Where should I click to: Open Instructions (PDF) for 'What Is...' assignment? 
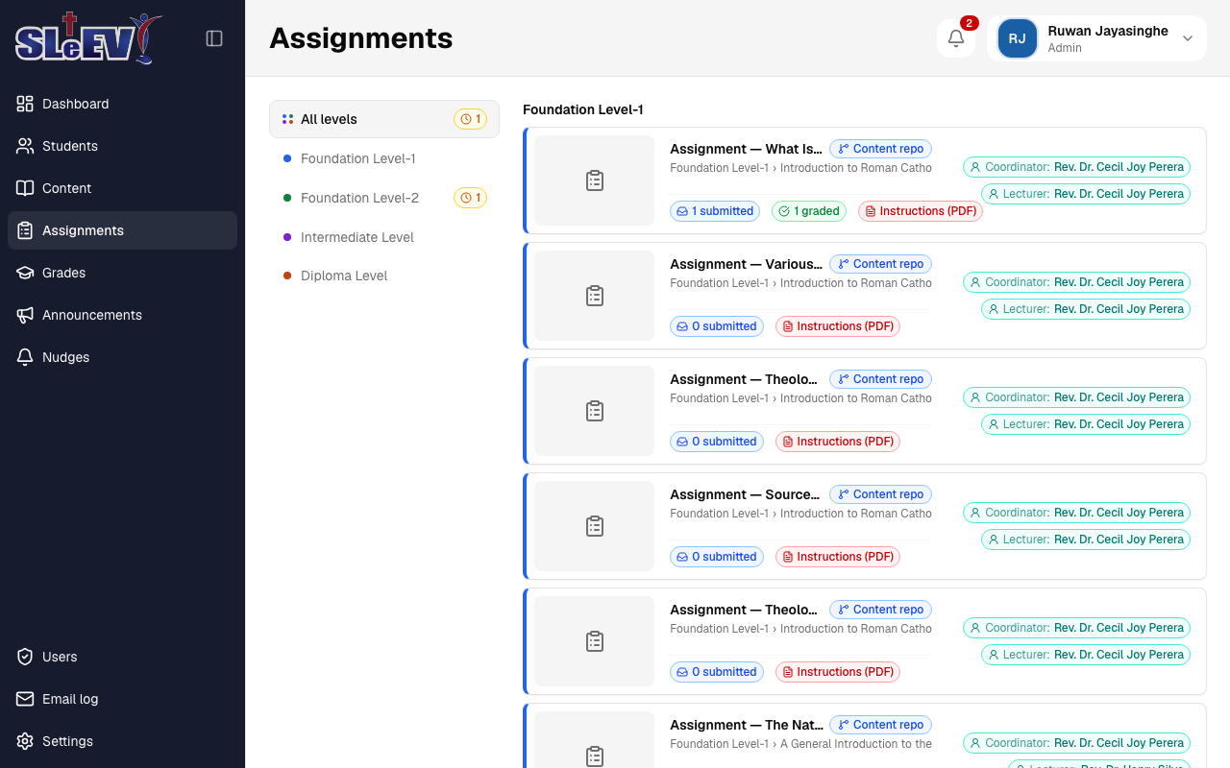[921, 211]
